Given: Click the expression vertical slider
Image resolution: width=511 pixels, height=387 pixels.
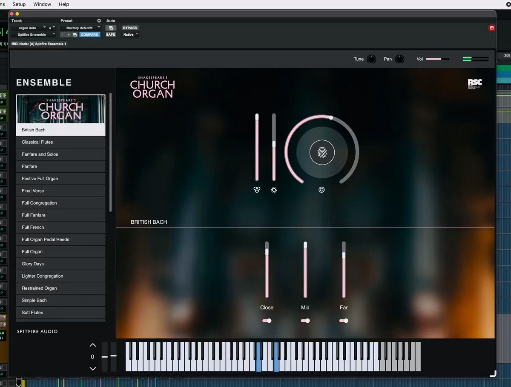Looking at the screenshot, I should coord(257,147).
